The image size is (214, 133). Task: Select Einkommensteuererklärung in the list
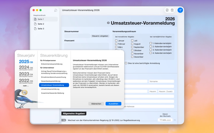coord(52,64)
